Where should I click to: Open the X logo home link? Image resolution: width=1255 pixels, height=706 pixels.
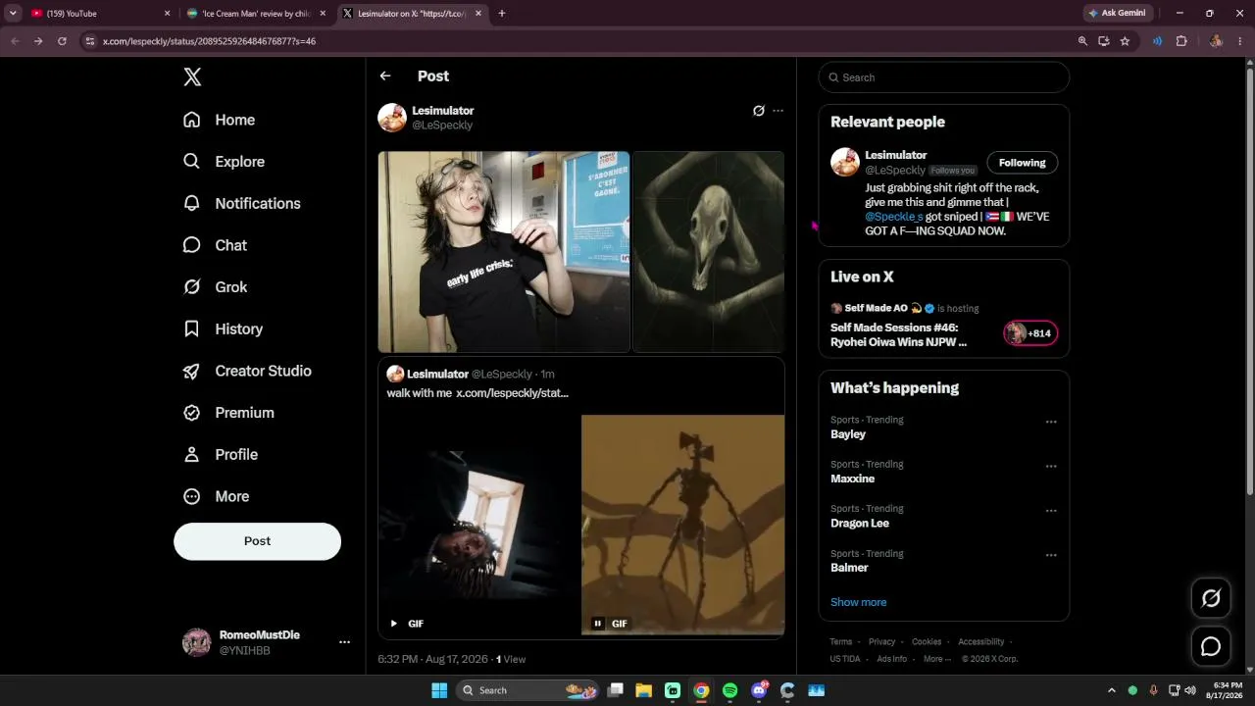192,77
